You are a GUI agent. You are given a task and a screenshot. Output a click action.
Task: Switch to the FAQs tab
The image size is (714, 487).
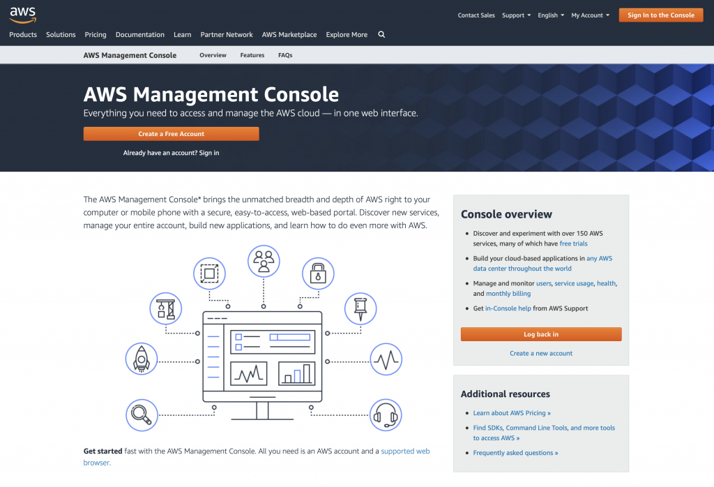tap(285, 55)
